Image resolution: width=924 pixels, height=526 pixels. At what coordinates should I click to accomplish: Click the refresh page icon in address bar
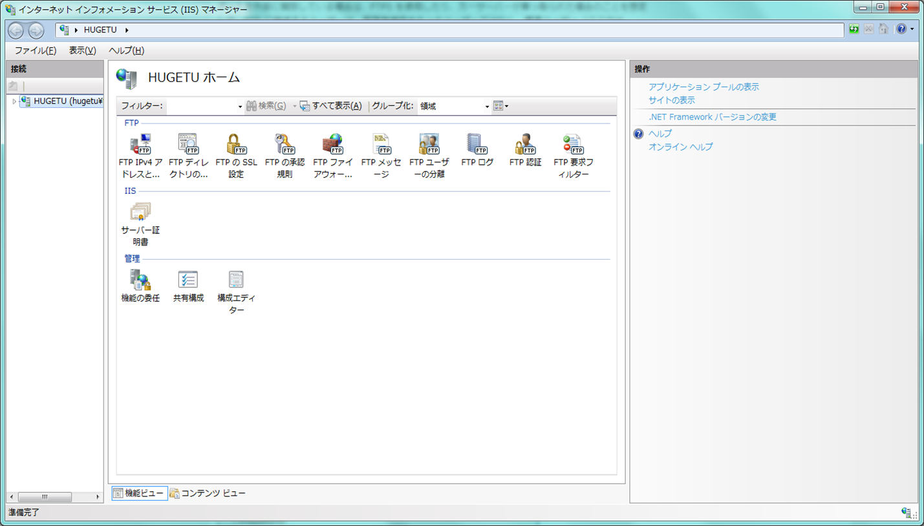click(x=854, y=29)
